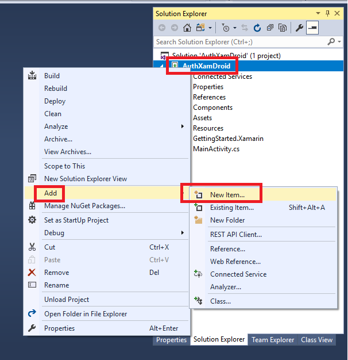Screen dimensions: 348x360
Task: Choose Scope to This
Action: click(x=107, y=166)
